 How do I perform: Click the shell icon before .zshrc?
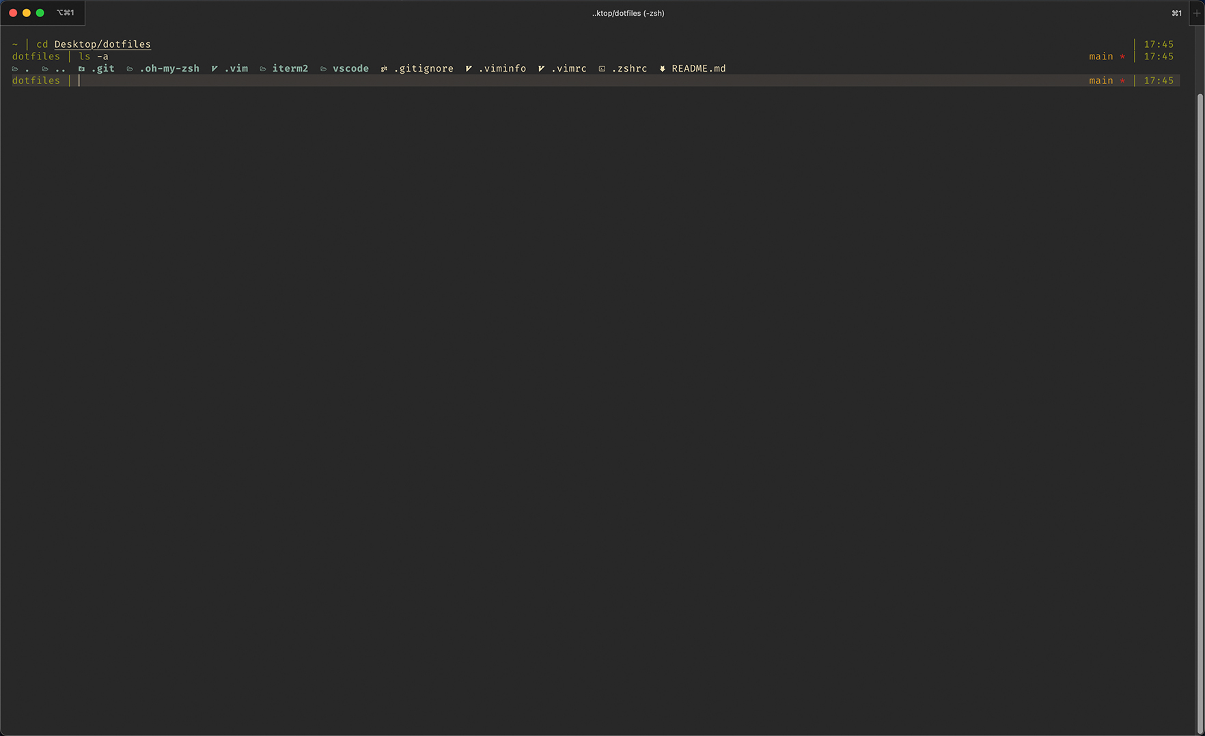pos(602,69)
